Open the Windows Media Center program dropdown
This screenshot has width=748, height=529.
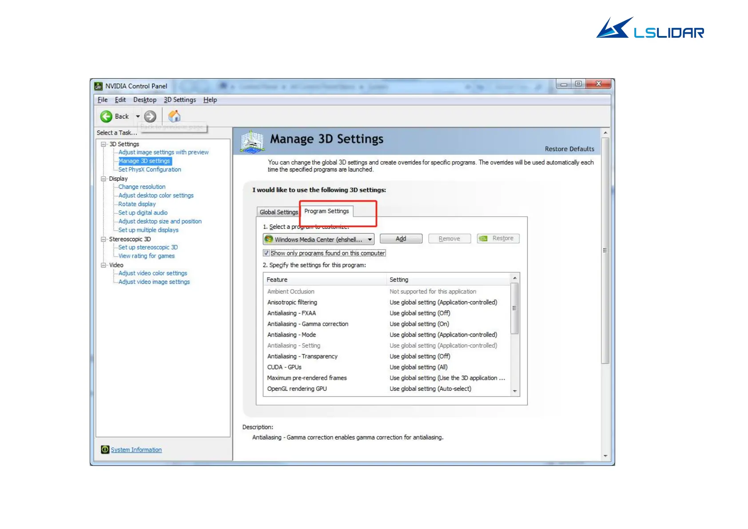318,239
